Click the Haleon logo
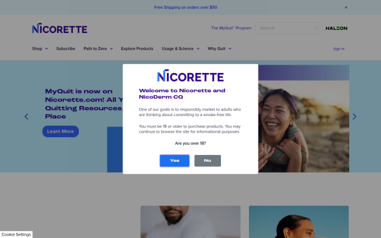Screen dimensions: 381x238 (337, 28)
